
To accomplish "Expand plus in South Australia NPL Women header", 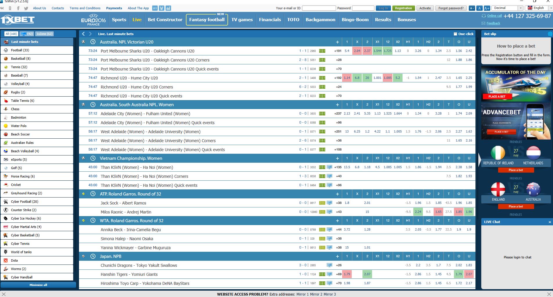I will click(337, 105).
